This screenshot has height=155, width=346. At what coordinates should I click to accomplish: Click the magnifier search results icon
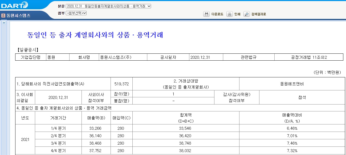tap(247, 14)
